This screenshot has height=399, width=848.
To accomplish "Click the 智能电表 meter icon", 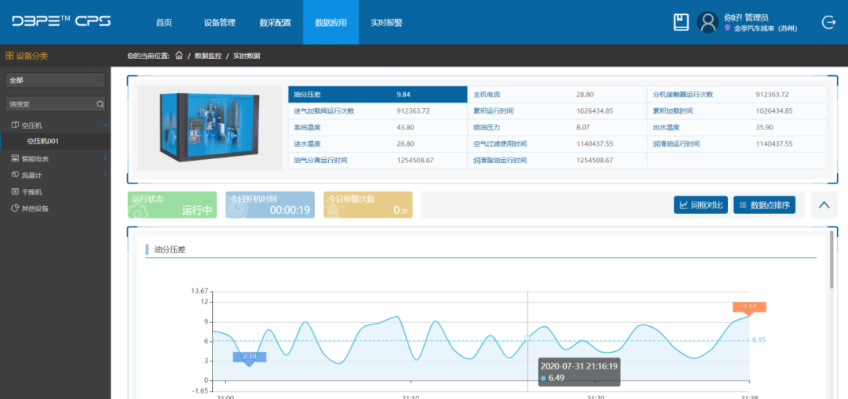I will pos(14,158).
